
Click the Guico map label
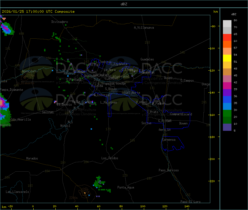click(x=168, y=78)
